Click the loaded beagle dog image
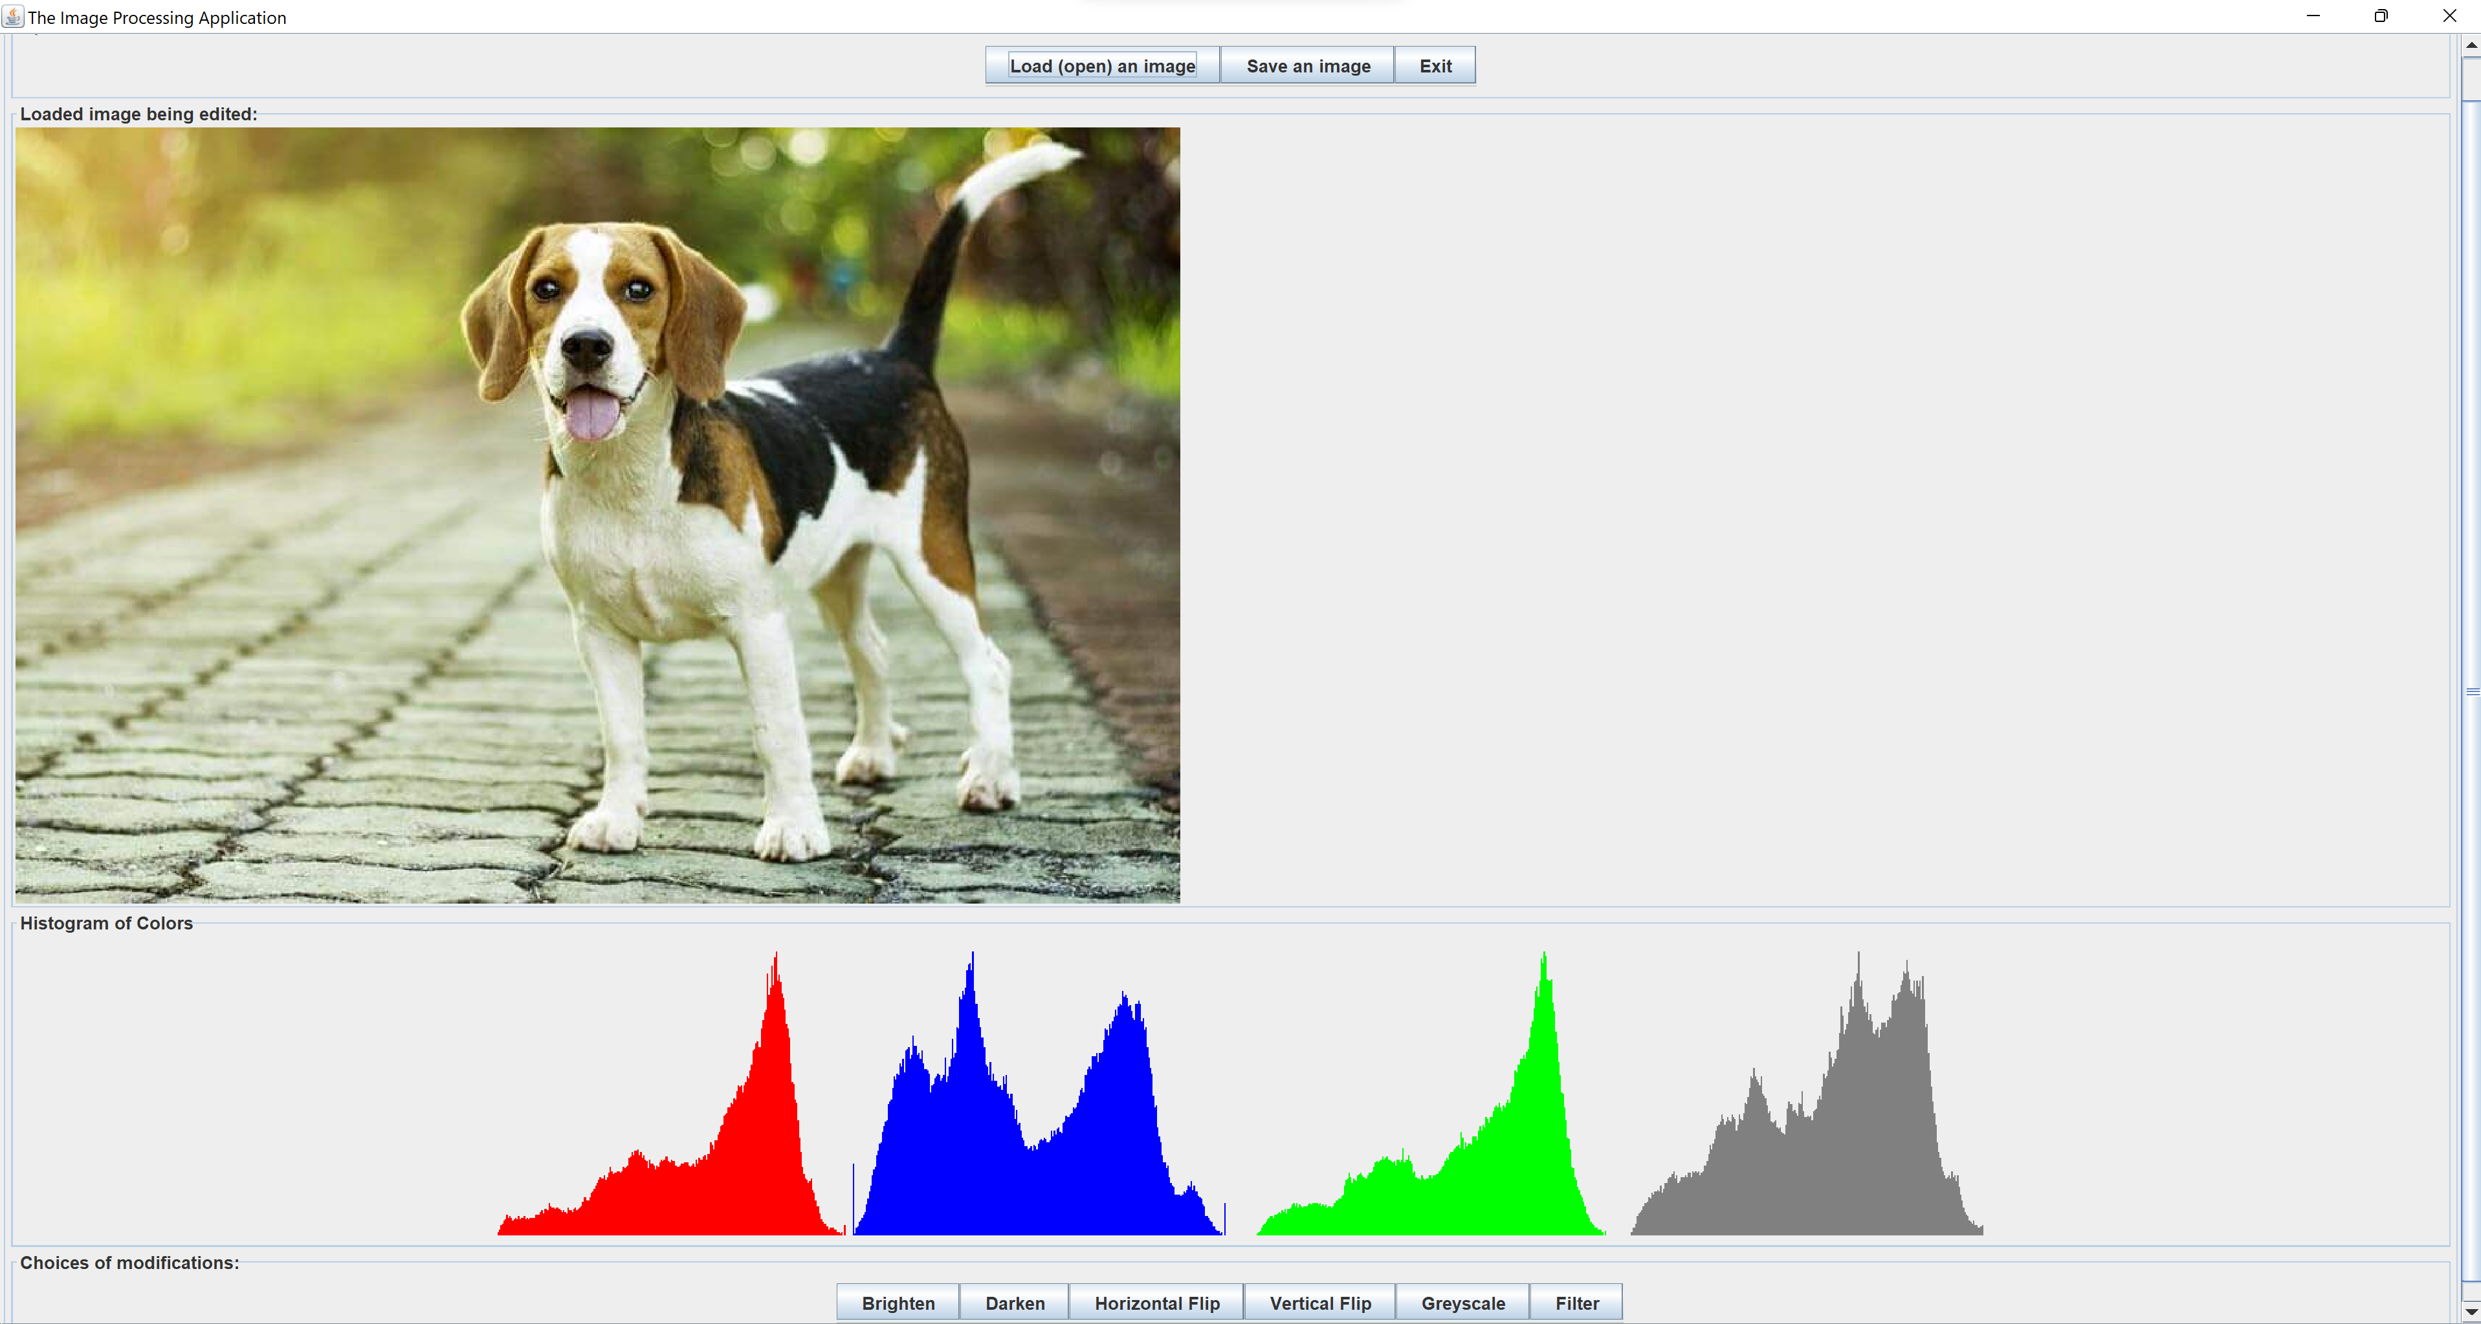Viewport: 2481px width, 1324px height. (x=597, y=515)
